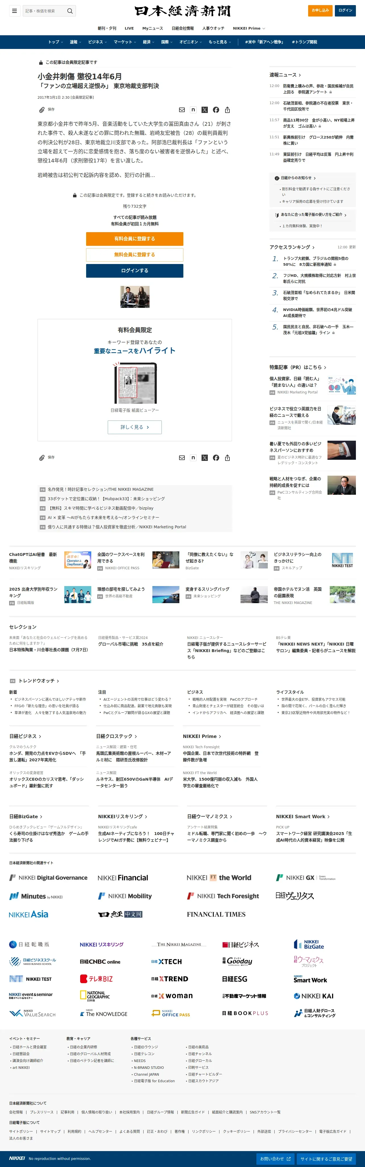The image size is (365, 1167).
Task: Open the share sheet icon above the article text
Action: 227,110
